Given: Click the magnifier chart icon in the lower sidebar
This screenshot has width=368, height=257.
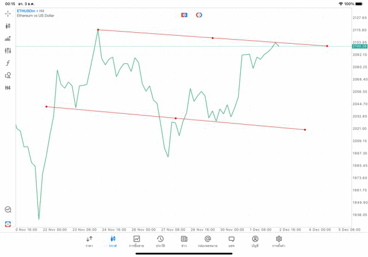Looking at the screenshot, I should 8,209.
